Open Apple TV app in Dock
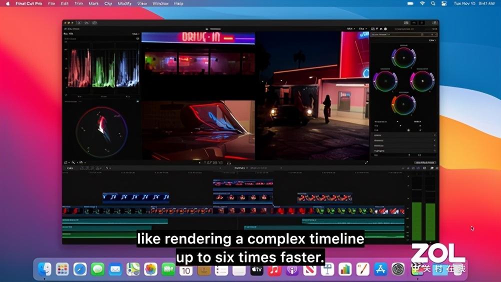501x282 pixels. tap(256, 269)
